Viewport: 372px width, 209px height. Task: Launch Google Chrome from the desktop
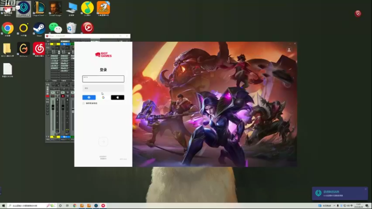pyautogui.click(x=7, y=29)
